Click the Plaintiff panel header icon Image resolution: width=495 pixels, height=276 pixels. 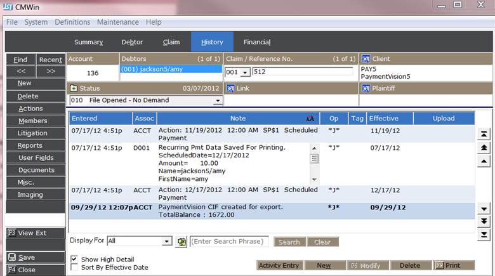[366, 88]
